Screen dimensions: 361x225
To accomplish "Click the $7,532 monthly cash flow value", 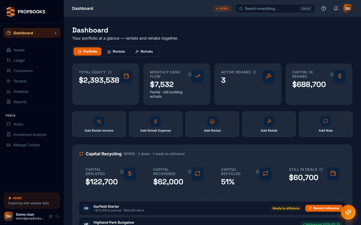I will (x=162, y=84).
